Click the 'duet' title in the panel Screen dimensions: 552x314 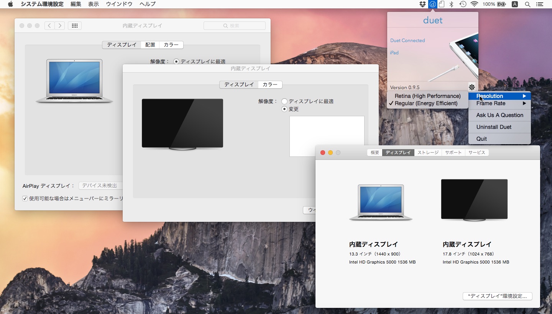tap(433, 20)
